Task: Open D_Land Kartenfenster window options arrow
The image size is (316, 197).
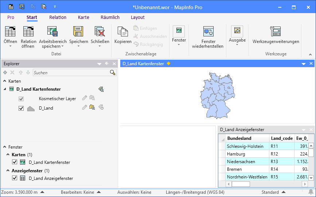Action: coord(304,64)
